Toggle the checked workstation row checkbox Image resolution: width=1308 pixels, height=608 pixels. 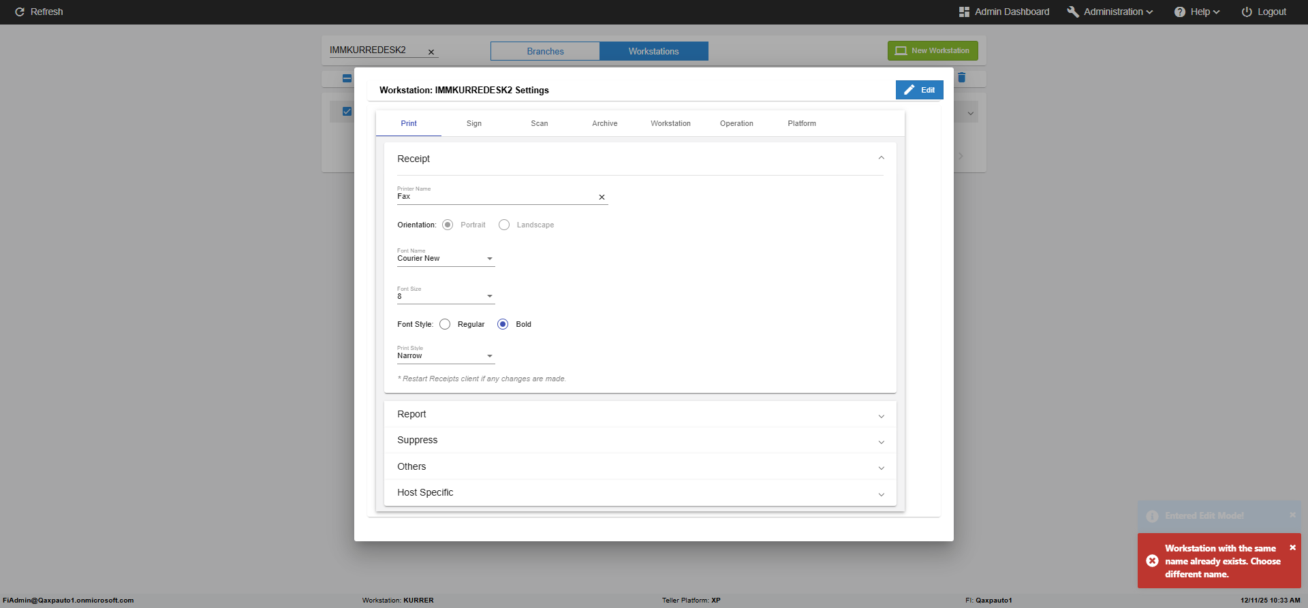tap(347, 111)
